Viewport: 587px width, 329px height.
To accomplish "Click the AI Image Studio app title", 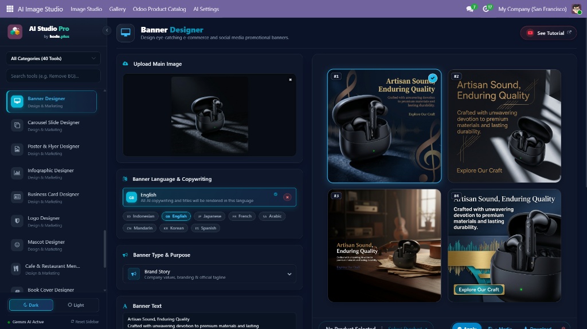I will (40, 9).
